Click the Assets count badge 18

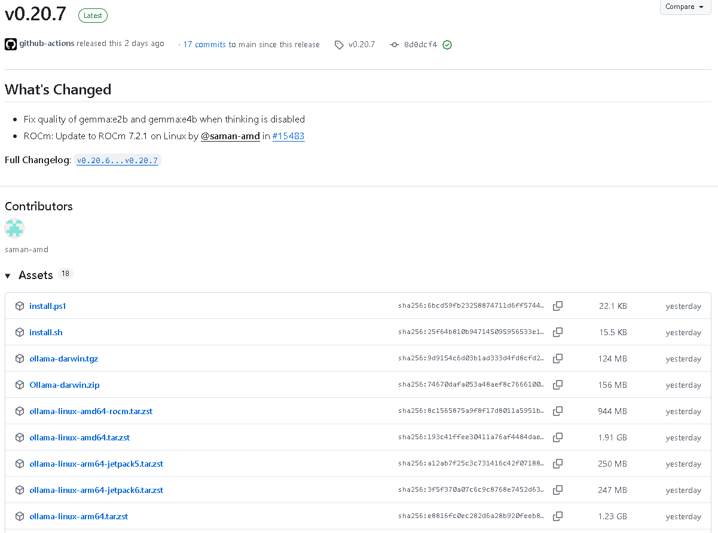click(65, 274)
